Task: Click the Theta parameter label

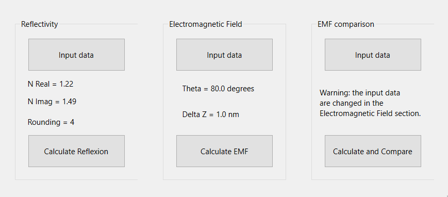Action: (x=218, y=89)
